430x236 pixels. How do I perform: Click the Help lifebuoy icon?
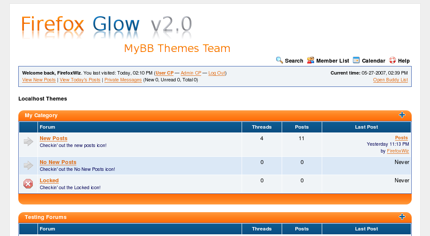pos(392,60)
